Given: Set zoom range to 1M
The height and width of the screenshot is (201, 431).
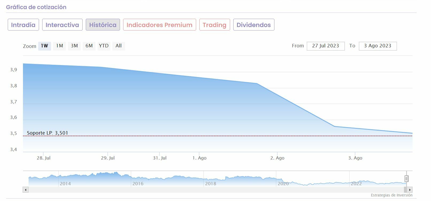Looking at the screenshot, I should coord(59,46).
